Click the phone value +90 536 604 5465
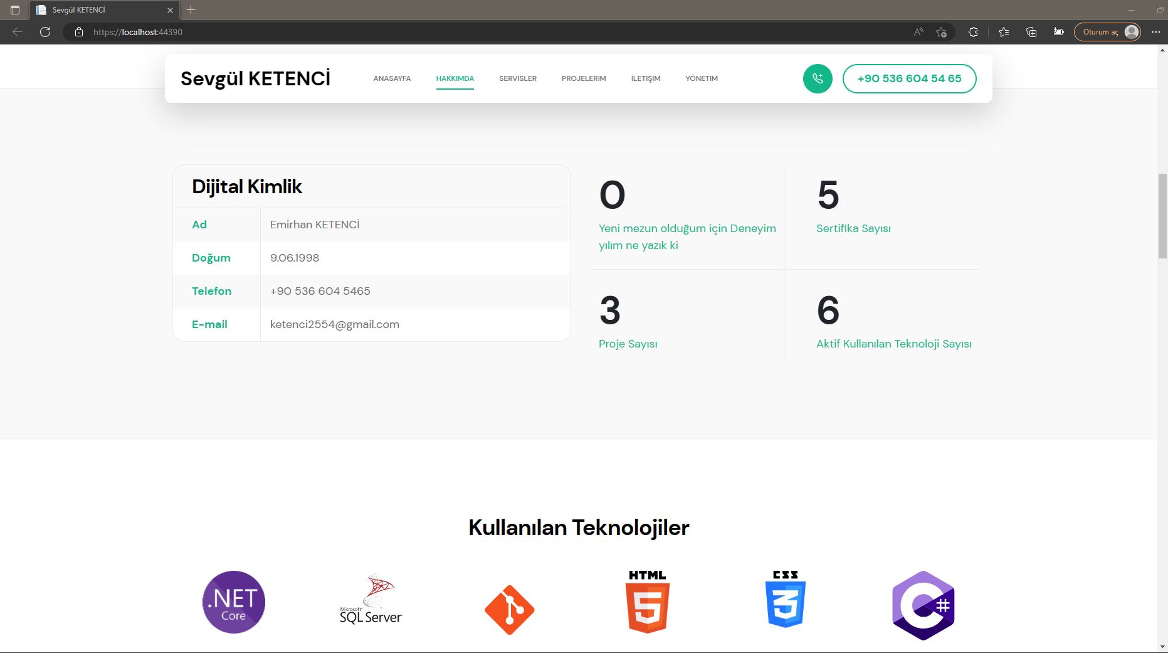 (x=320, y=291)
